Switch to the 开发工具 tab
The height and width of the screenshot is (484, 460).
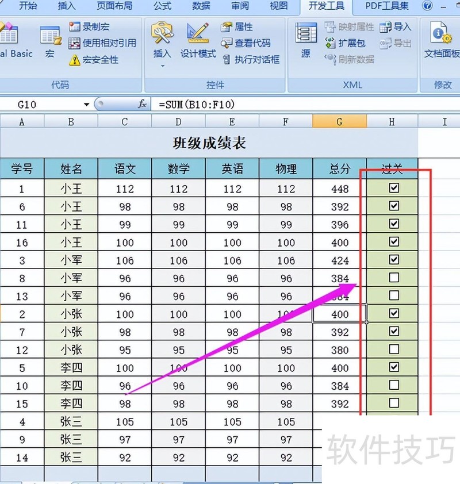327,6
